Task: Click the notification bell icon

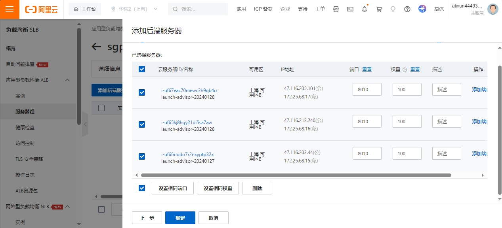Action: [x=365, y=9]
